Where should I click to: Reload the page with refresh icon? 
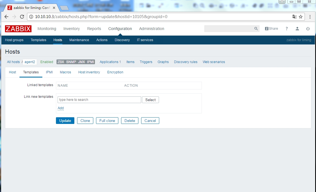click(x=22, y=17)
